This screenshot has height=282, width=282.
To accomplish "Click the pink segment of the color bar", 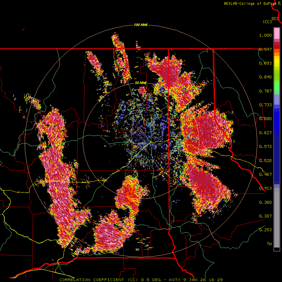I will coord(277,33).
